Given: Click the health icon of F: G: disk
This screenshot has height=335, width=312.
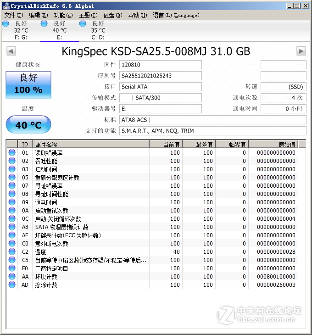Looking at the screenshot, I should 6,23.
